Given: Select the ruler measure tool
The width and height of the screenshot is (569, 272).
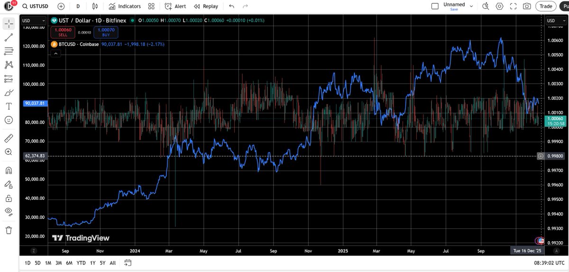Looking at the screenshot, I should pyautogui.click(x=9, y=138).
